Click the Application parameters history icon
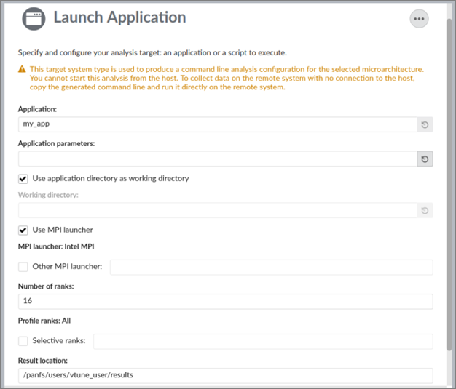The image size is (456, 389). 425,159
